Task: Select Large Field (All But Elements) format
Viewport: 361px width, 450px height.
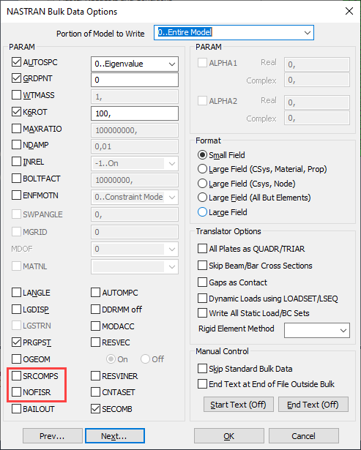Action: pos(203,197)
